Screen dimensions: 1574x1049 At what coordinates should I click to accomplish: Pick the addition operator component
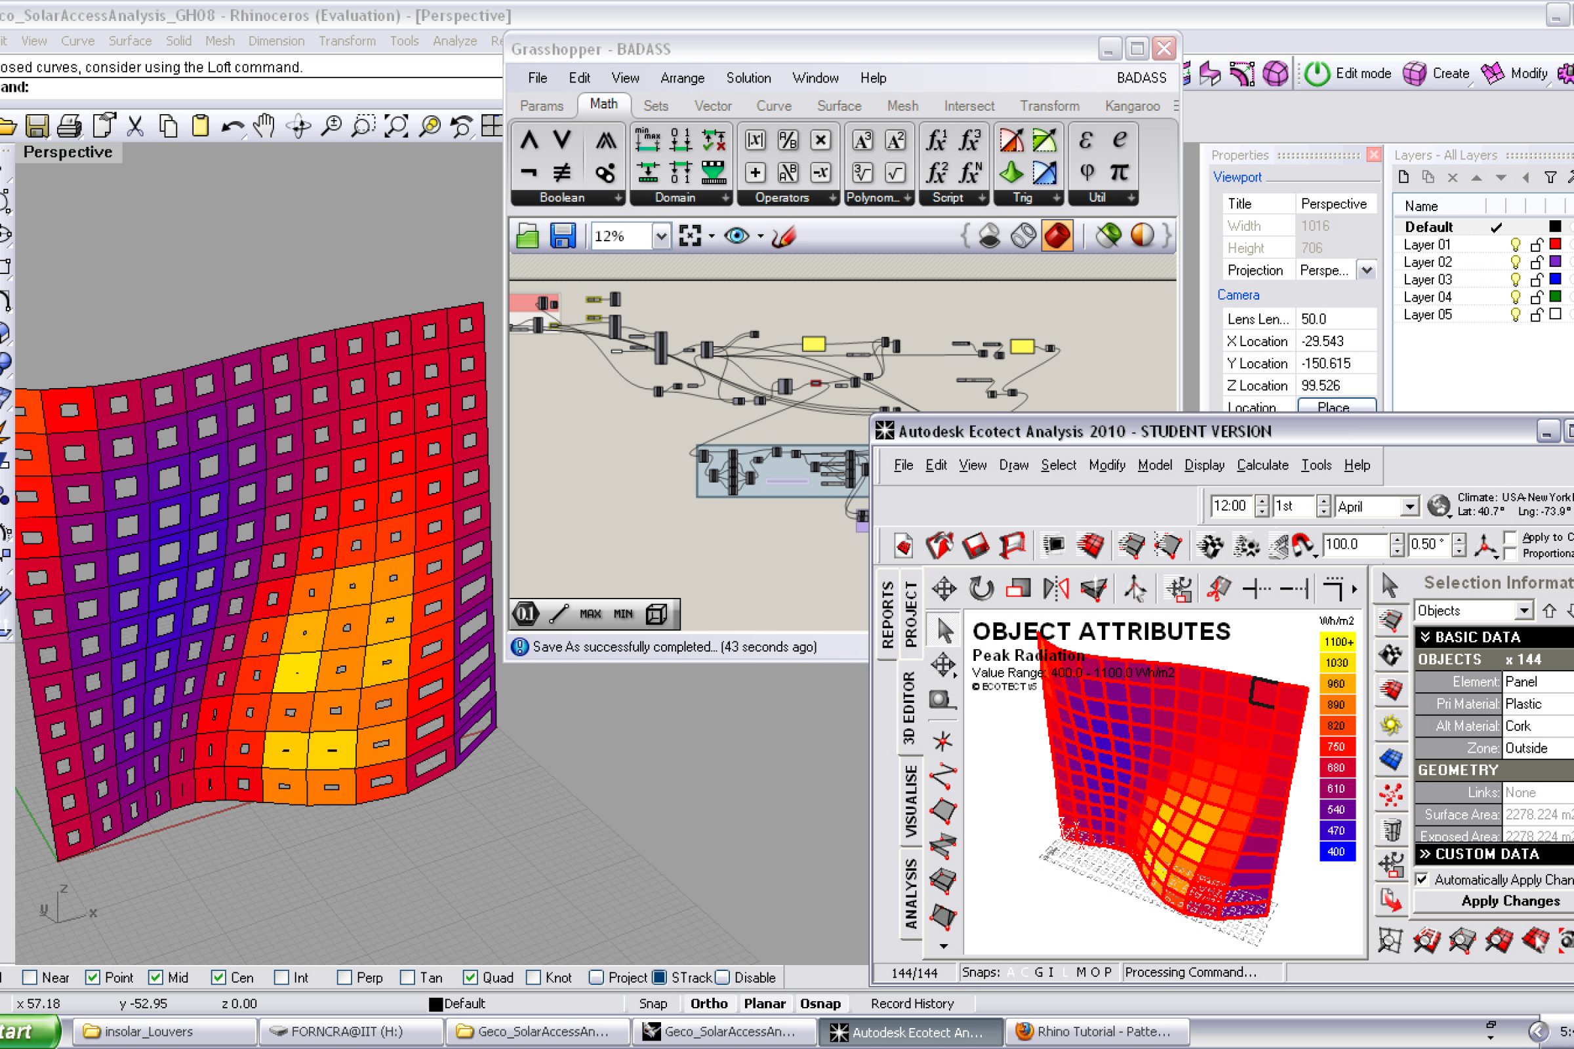point(755,173)
